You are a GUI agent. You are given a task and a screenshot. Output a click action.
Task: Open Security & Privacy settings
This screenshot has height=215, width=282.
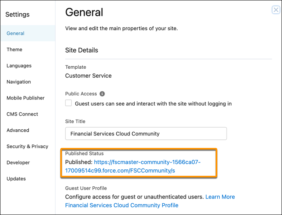(x=28, y=146)
